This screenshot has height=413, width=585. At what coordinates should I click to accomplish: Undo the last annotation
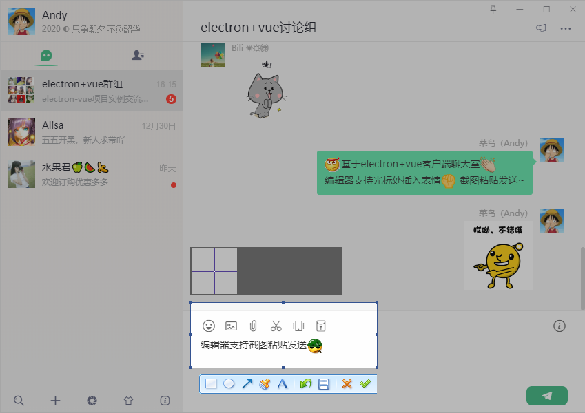tap(306, 383)
